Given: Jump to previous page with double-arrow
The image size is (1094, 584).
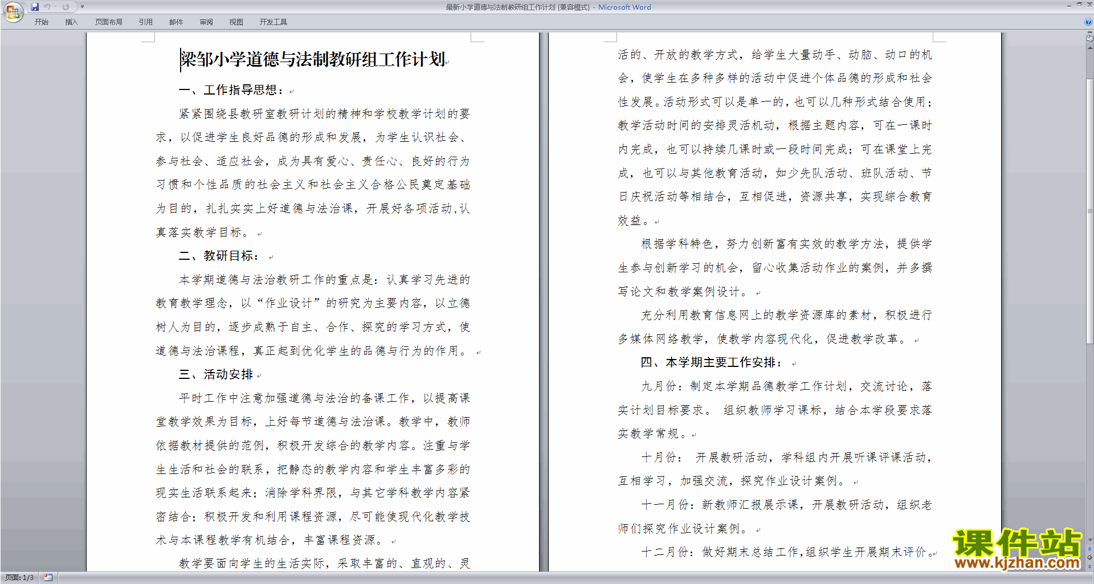Looking at the screenshot, I should 1090,549.
